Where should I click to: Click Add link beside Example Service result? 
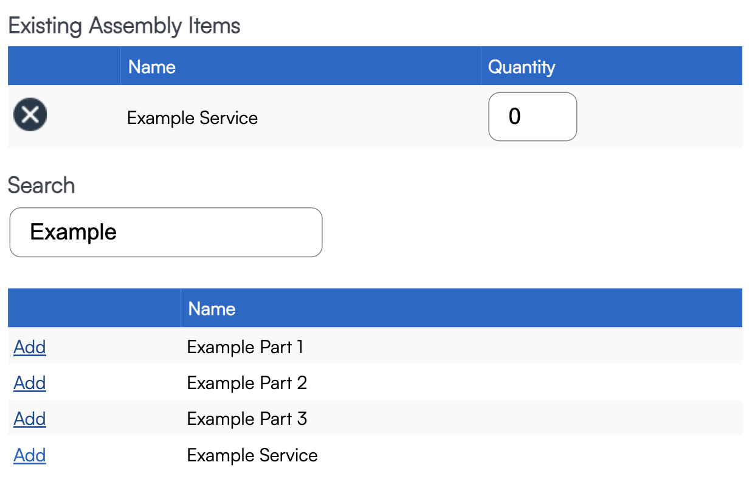pyautogui.click(x=30, y=455)
